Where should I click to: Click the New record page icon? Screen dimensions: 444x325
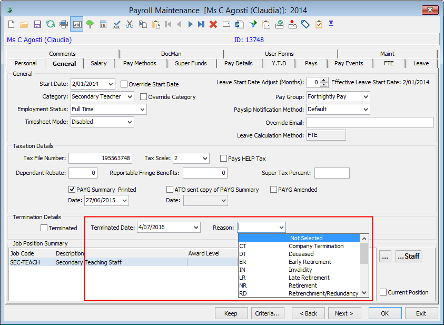tap(12, 24)
